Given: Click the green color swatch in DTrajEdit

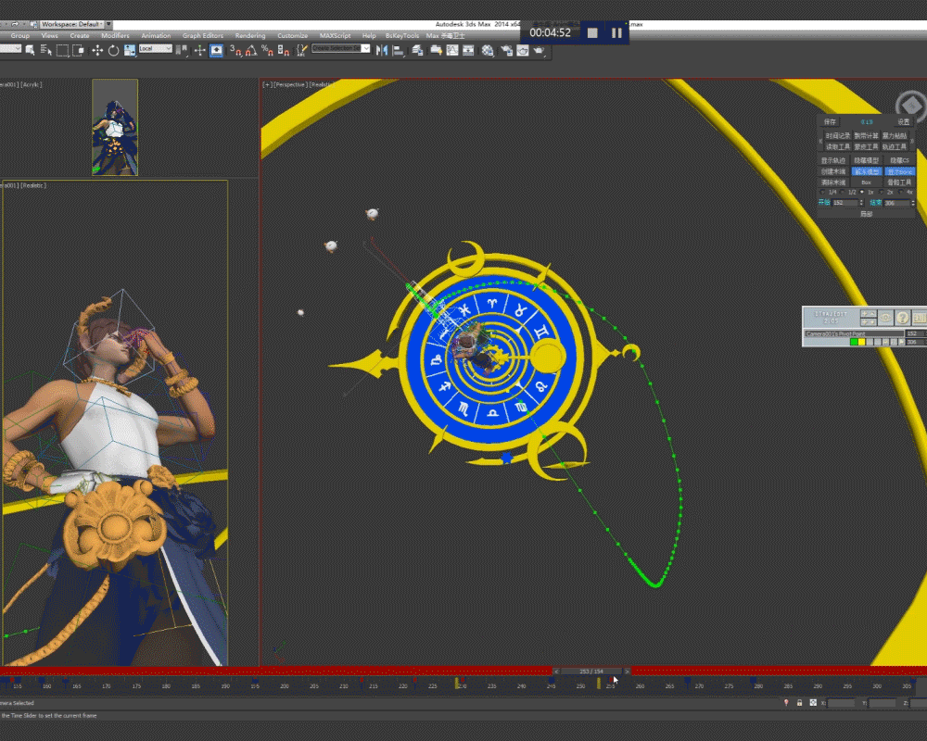Looking at the screenshot, I should point(854,342).
